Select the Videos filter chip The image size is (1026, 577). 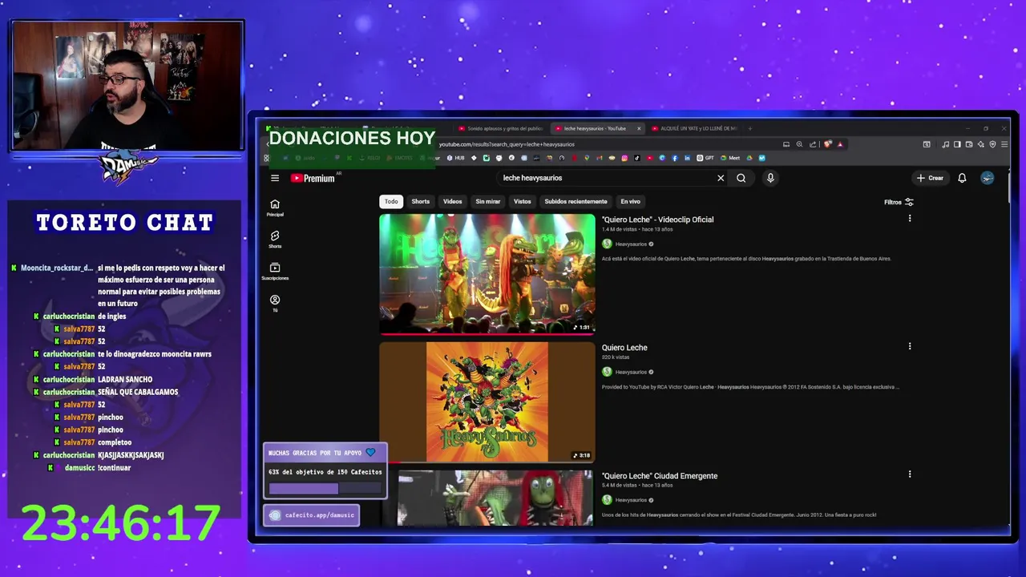tap(453, 202)
